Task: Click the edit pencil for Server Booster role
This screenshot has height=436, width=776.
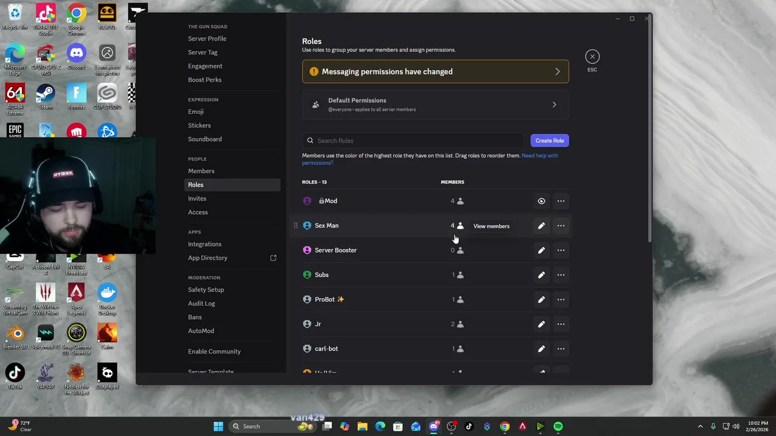Action: pos(541,250)
